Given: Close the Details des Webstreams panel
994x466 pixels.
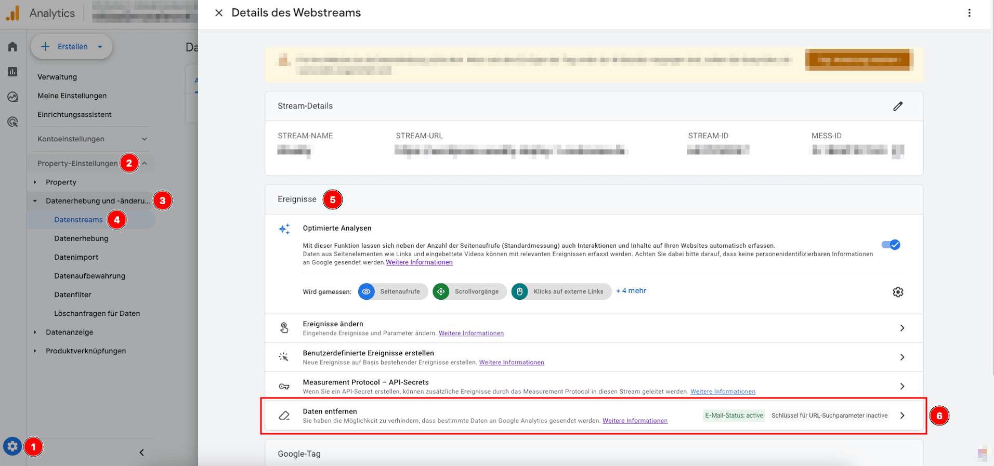Looking at the screenshot, I should (219, 13).
